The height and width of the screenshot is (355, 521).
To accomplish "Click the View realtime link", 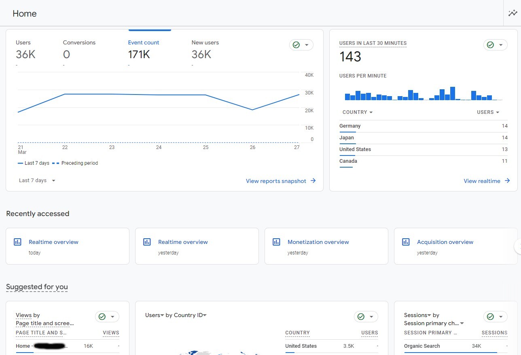I will (x=482, y=181).
